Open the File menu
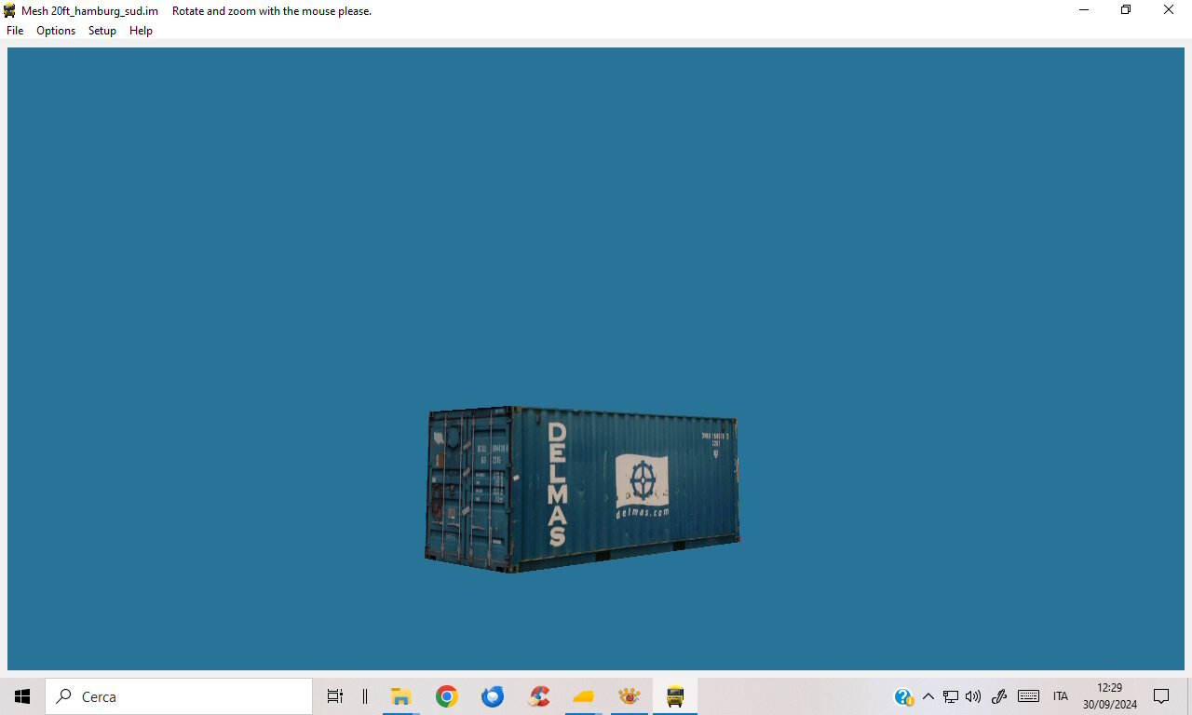Screen dimensions: 1192x715 [x=15, y=31]
